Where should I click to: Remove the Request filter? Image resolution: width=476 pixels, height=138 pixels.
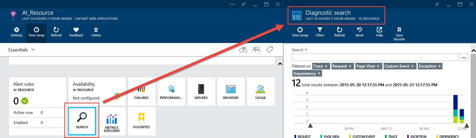pyautogui.click(x=350, y=66)
